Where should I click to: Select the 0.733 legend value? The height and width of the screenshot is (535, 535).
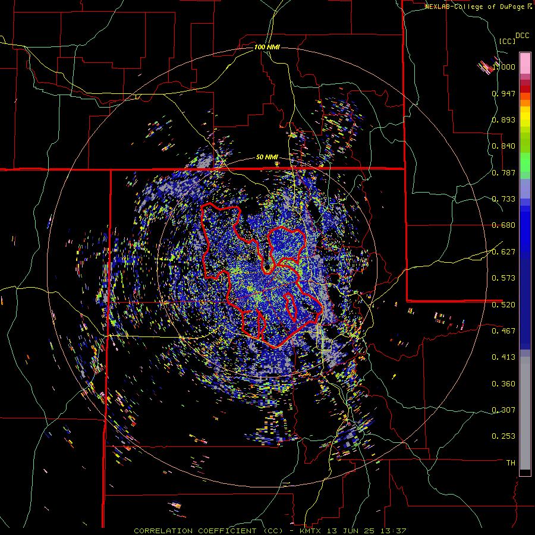click(503, 199)
